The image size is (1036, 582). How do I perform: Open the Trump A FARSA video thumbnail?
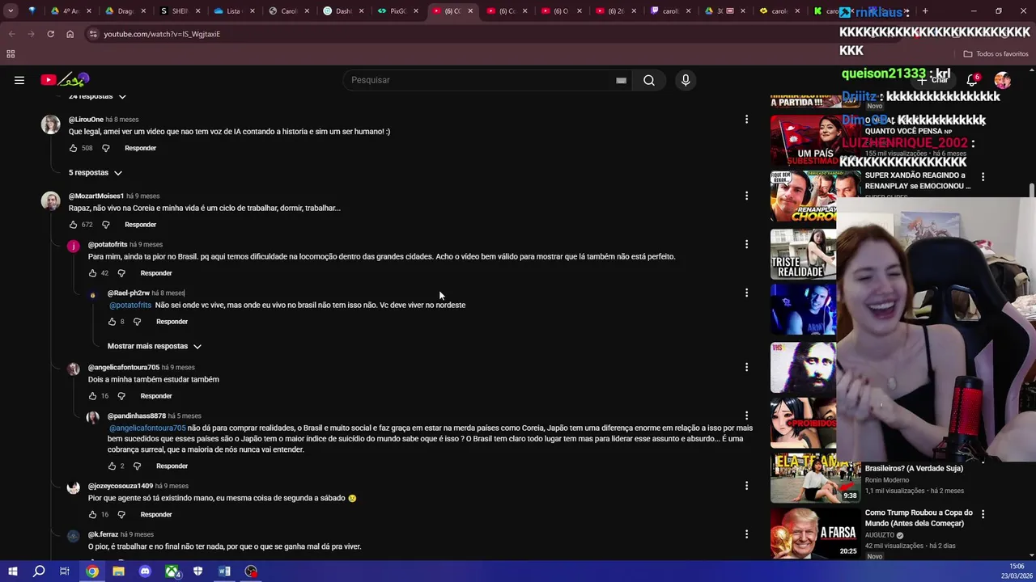pyautogui.click(x=815, y=533)
